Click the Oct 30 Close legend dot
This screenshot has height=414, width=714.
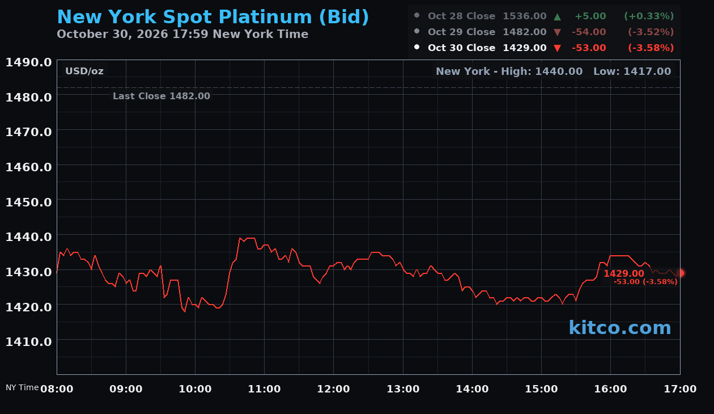417,48
